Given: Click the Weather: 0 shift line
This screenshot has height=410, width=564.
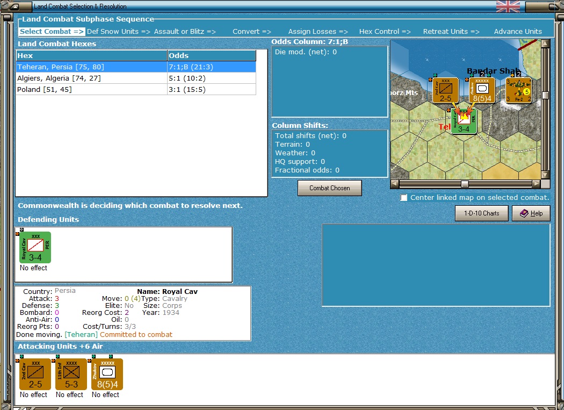Looking at the screenshot, I should click(295, 153).
